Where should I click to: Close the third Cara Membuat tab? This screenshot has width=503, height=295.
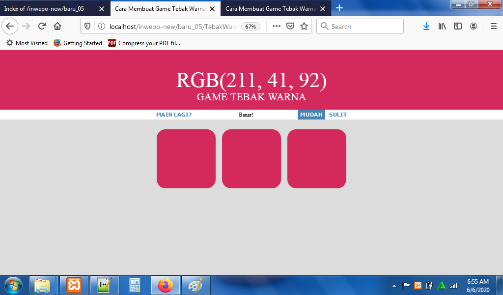click(323, 9)
